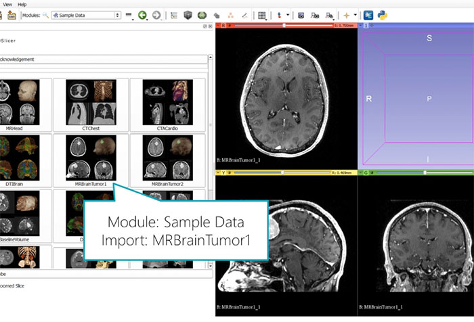Go back to previous module arrow
The image size is (474, 322).
click(143, 15)
